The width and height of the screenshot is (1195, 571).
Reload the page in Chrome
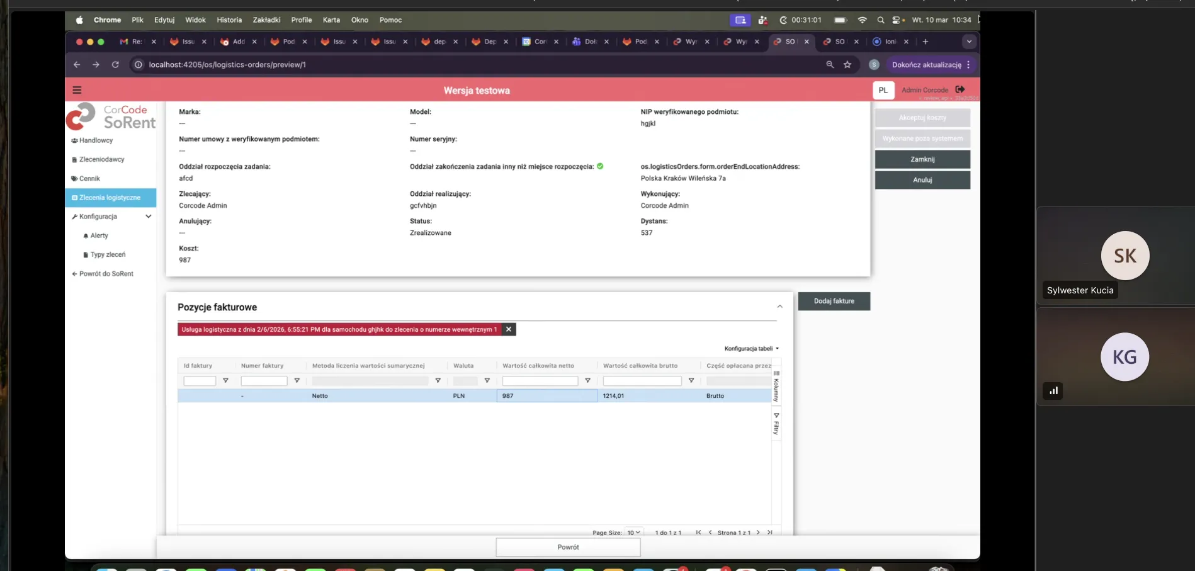[x=115, y=65]
